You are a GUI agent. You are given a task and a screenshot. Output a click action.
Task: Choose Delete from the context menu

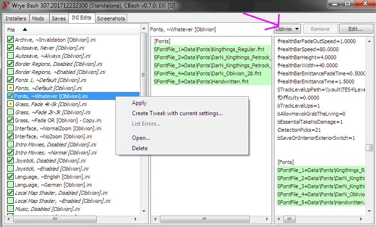[140, 148]
